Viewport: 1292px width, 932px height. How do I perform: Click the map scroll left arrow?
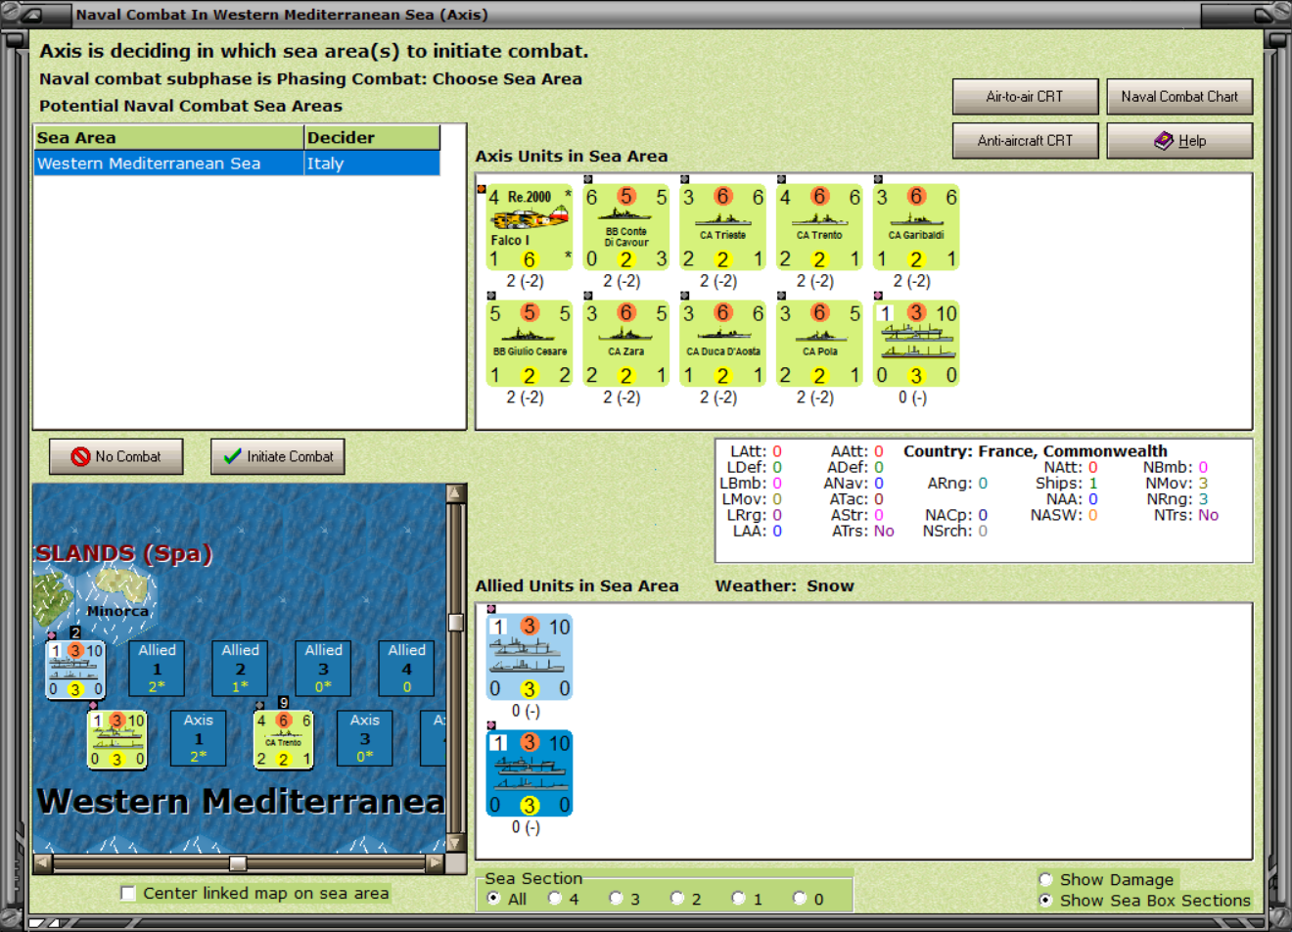(x=42, y=862)
